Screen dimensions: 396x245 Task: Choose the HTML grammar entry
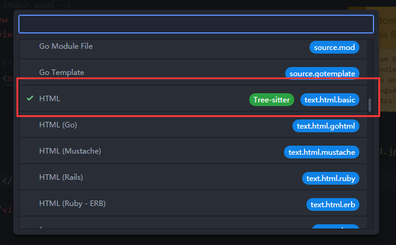coord(193,99)
